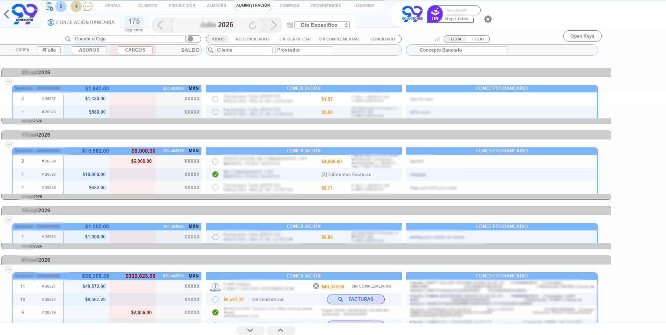Focus the Cliente filter field
The image size is (666, 335).
tap(244, 50)
